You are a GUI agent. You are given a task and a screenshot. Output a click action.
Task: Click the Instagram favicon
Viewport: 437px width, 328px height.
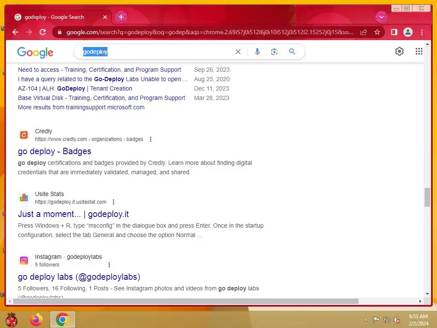pyautogui.click(x=24, y=261)
